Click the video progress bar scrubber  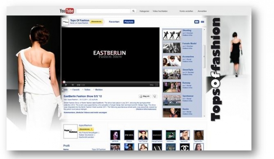pyautogui.click(x=64, y=82)
